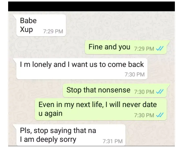Tap the 7:30 PM time on 'u again' message
183x150 pixels.
(x=144, y=115)
